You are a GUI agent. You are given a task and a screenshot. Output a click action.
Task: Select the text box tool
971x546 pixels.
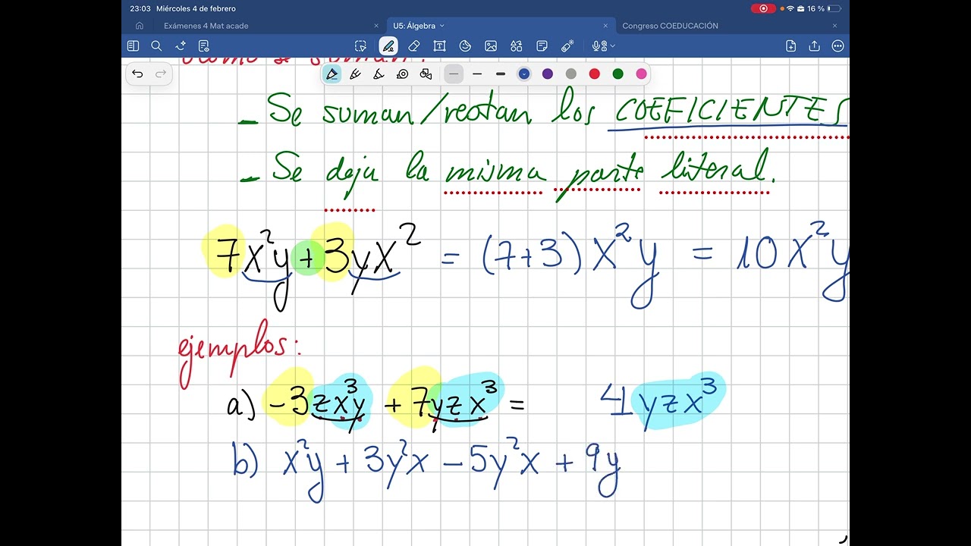439,46
